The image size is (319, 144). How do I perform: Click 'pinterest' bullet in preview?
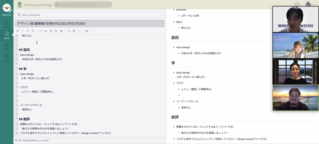click(181, 10)
